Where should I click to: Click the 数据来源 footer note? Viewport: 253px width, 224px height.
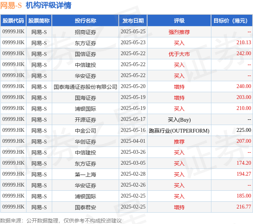point(61,221)
